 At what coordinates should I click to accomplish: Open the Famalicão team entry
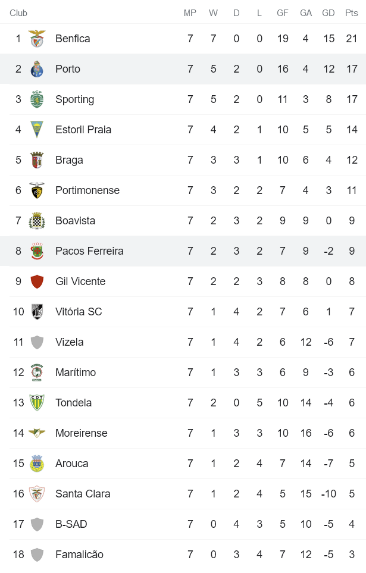pos(79,555)
